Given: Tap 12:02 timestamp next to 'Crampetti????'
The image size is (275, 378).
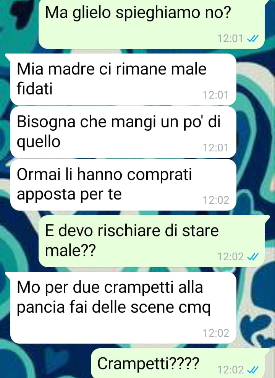Looking at the screenshot, I should [230, 370].
